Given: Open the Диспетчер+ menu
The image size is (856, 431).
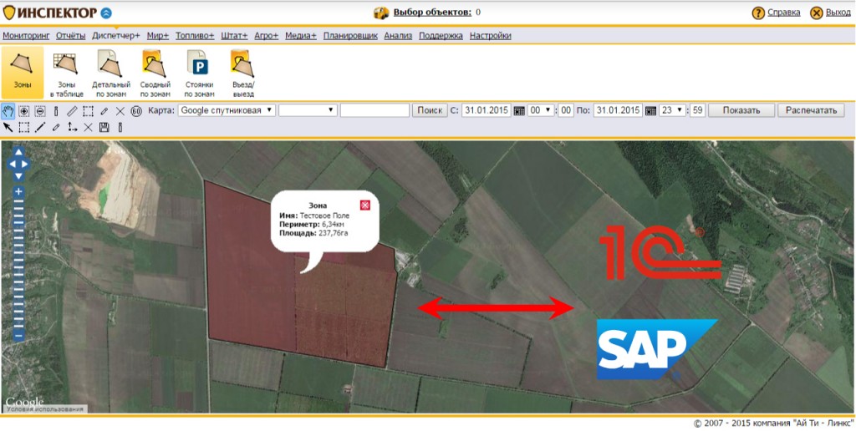Looking at the screenshot, I should point(115,36).
